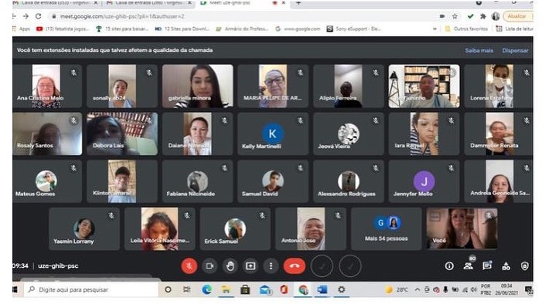
Task: Toggle the camera on/off button
Action: pyautogui.click(x=210, y=266)
